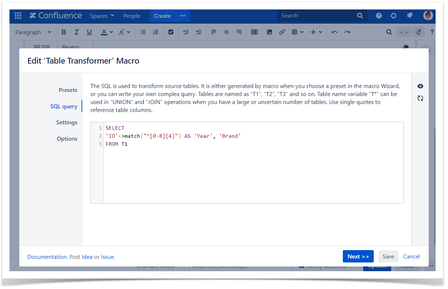Insert a link using the link icon

point(282,32)
